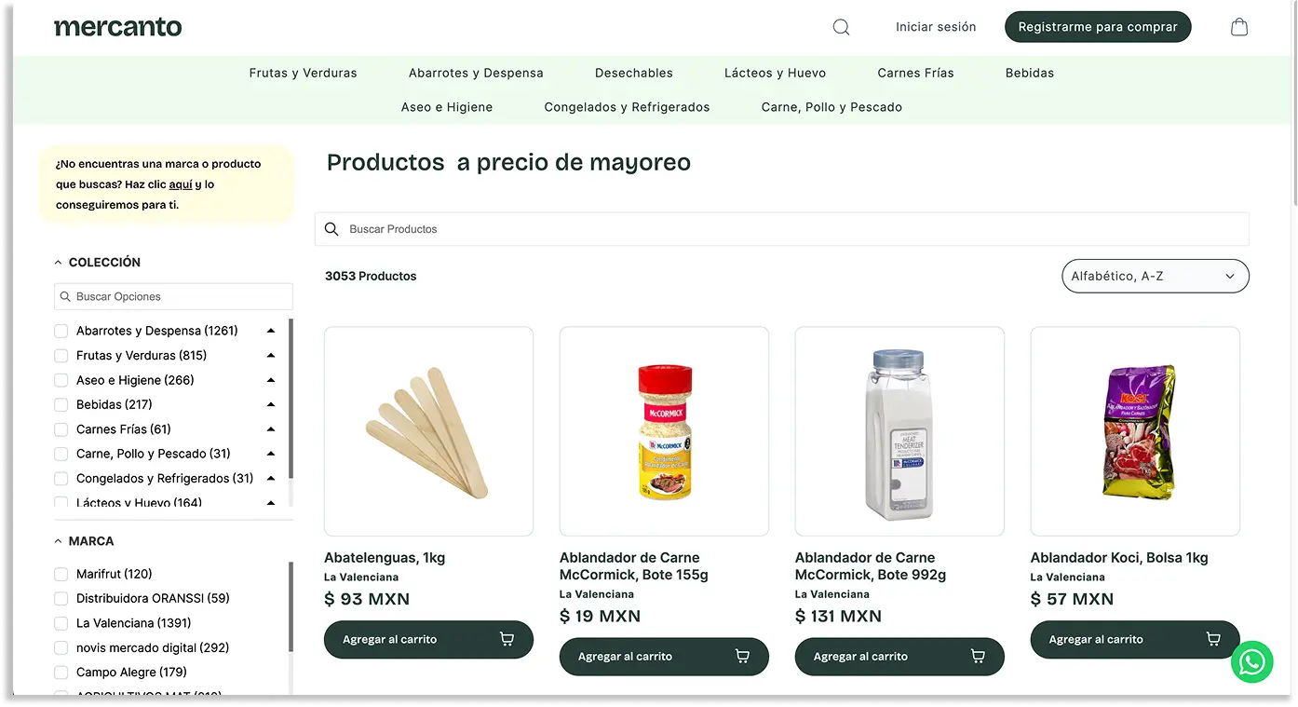The image size is (1298, 707).
Task: Open Carnes Frías nav category
Action: pos(915,73)
